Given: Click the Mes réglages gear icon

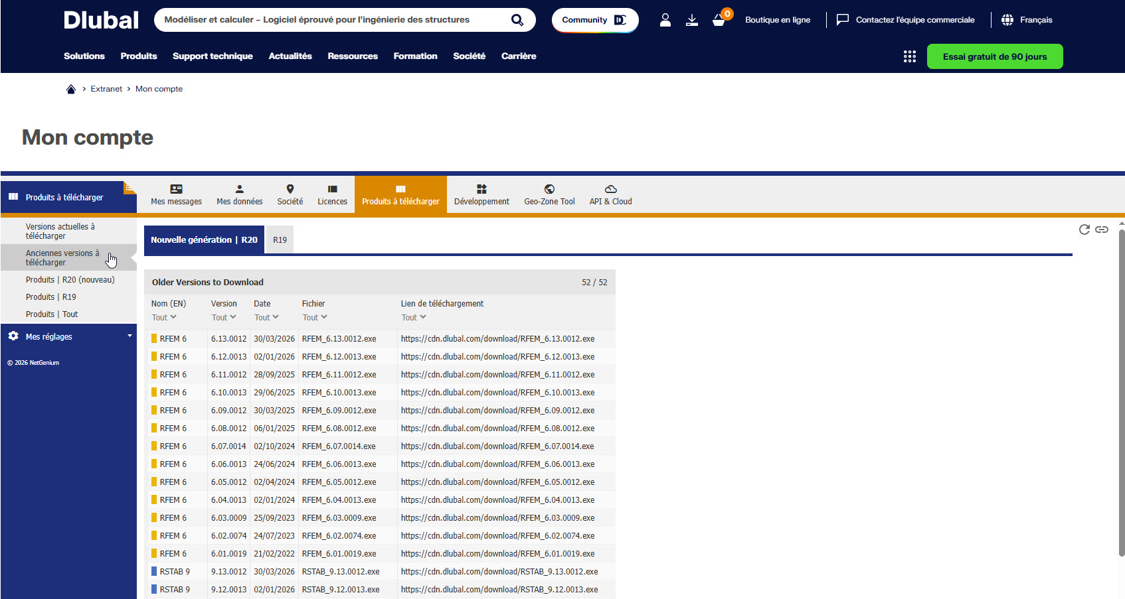Looking at the screenshot, I should coord(13,336).
